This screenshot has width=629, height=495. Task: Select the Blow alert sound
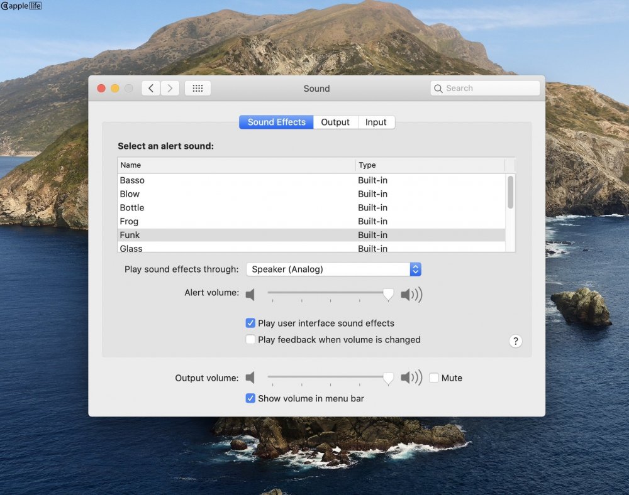click(311, 194)
